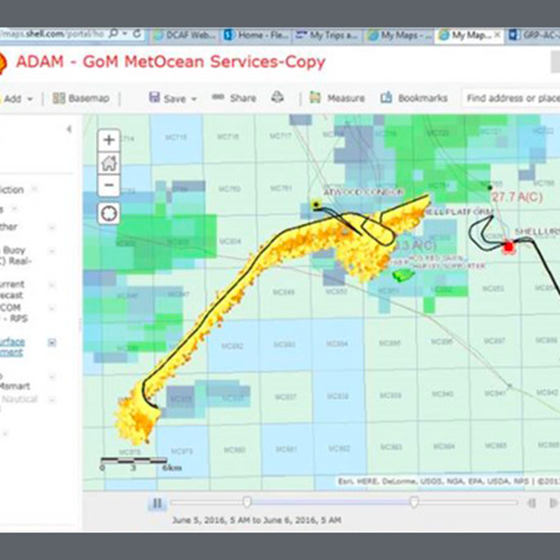
Task: Open the Basemap gallery
Action: tap(81, 99)
